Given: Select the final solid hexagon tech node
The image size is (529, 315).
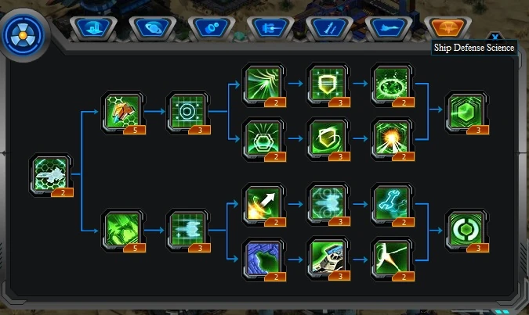Looking at the screenshot, I should [467, 113].
